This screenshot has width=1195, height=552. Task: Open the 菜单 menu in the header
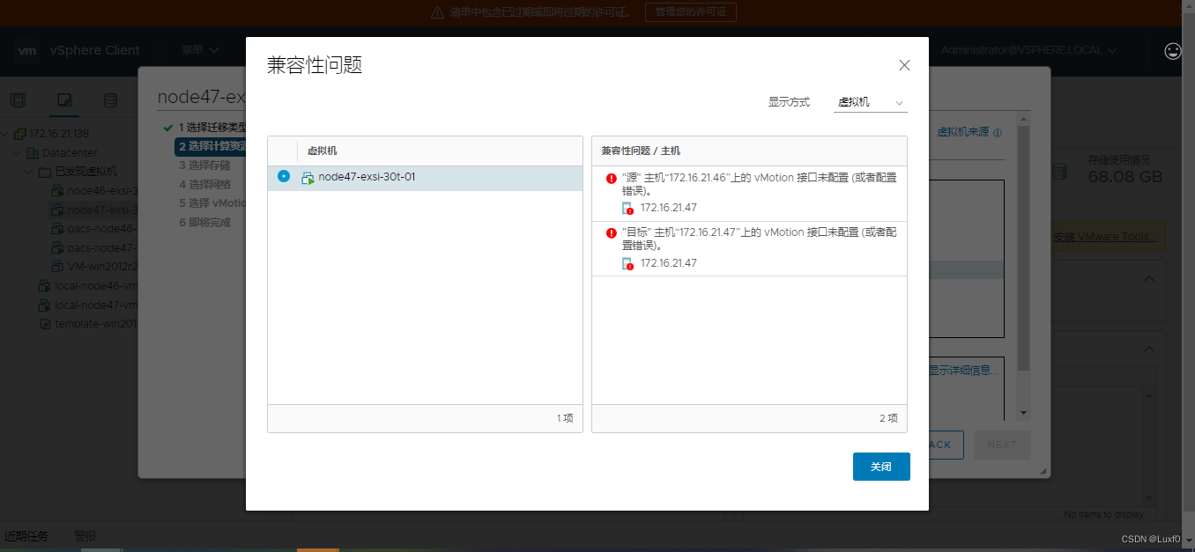(198, 50)
